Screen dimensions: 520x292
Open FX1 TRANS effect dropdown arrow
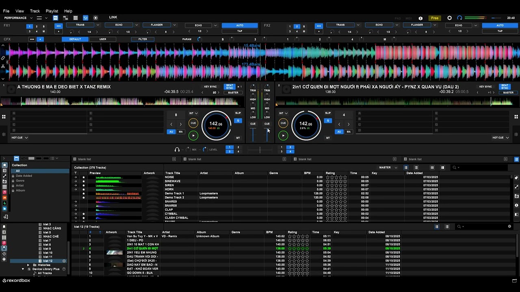97,25
